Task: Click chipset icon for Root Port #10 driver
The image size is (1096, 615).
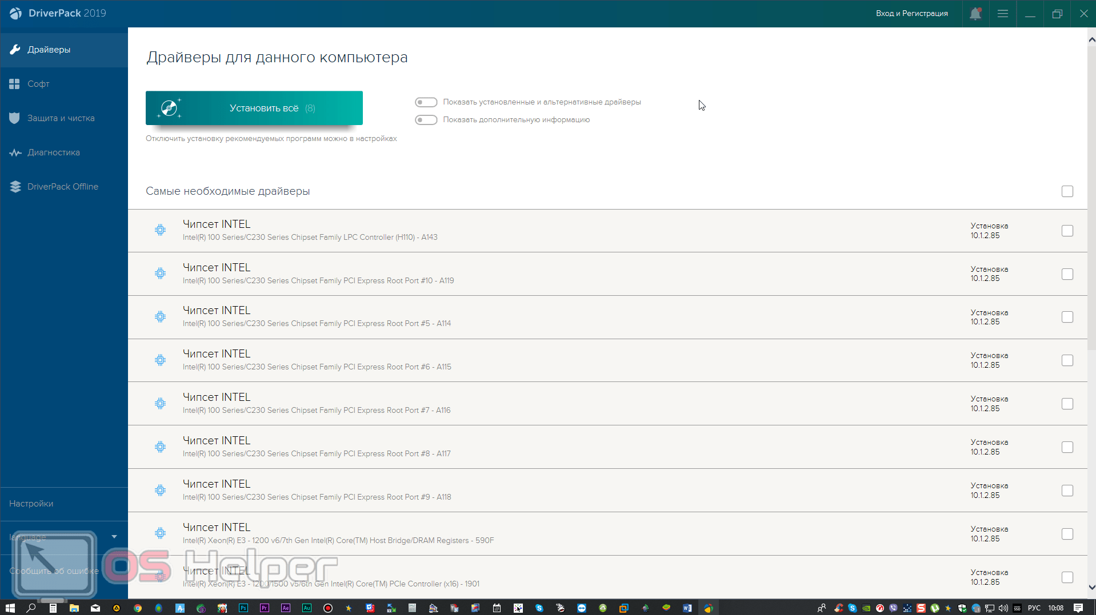Action: tap(160, 274)
